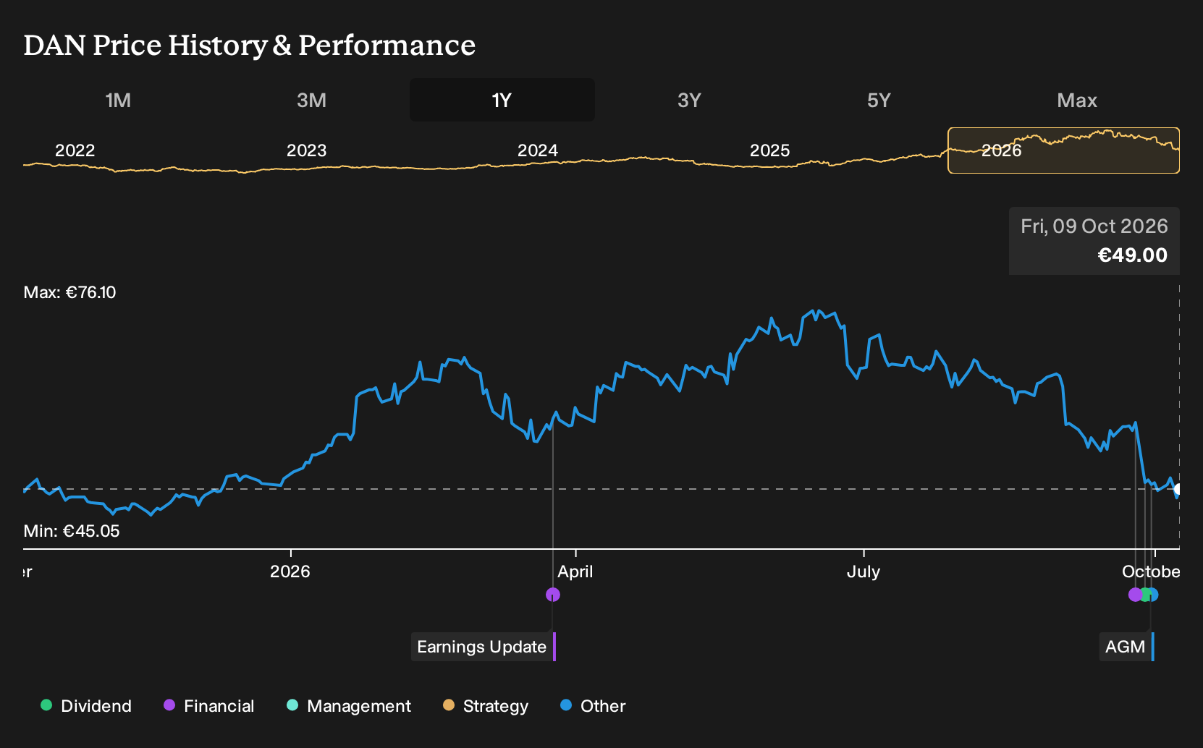
Task: Click the green dividend dot near October
Action: (1145, 595)
